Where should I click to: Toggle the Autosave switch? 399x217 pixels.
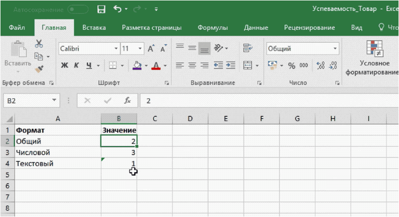point(78,9)
